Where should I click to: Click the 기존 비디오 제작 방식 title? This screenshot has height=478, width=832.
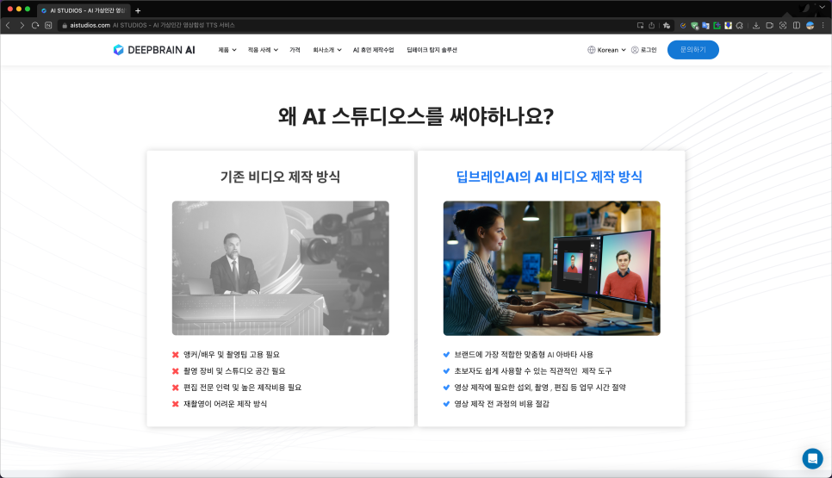280,177
